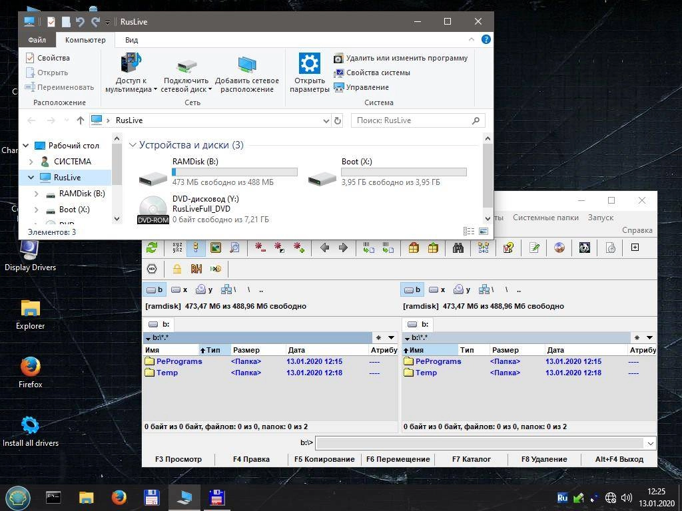Select PePrograms folder in left panel
This screenshot has width=682, height=511.
click(x=179, y=361)
